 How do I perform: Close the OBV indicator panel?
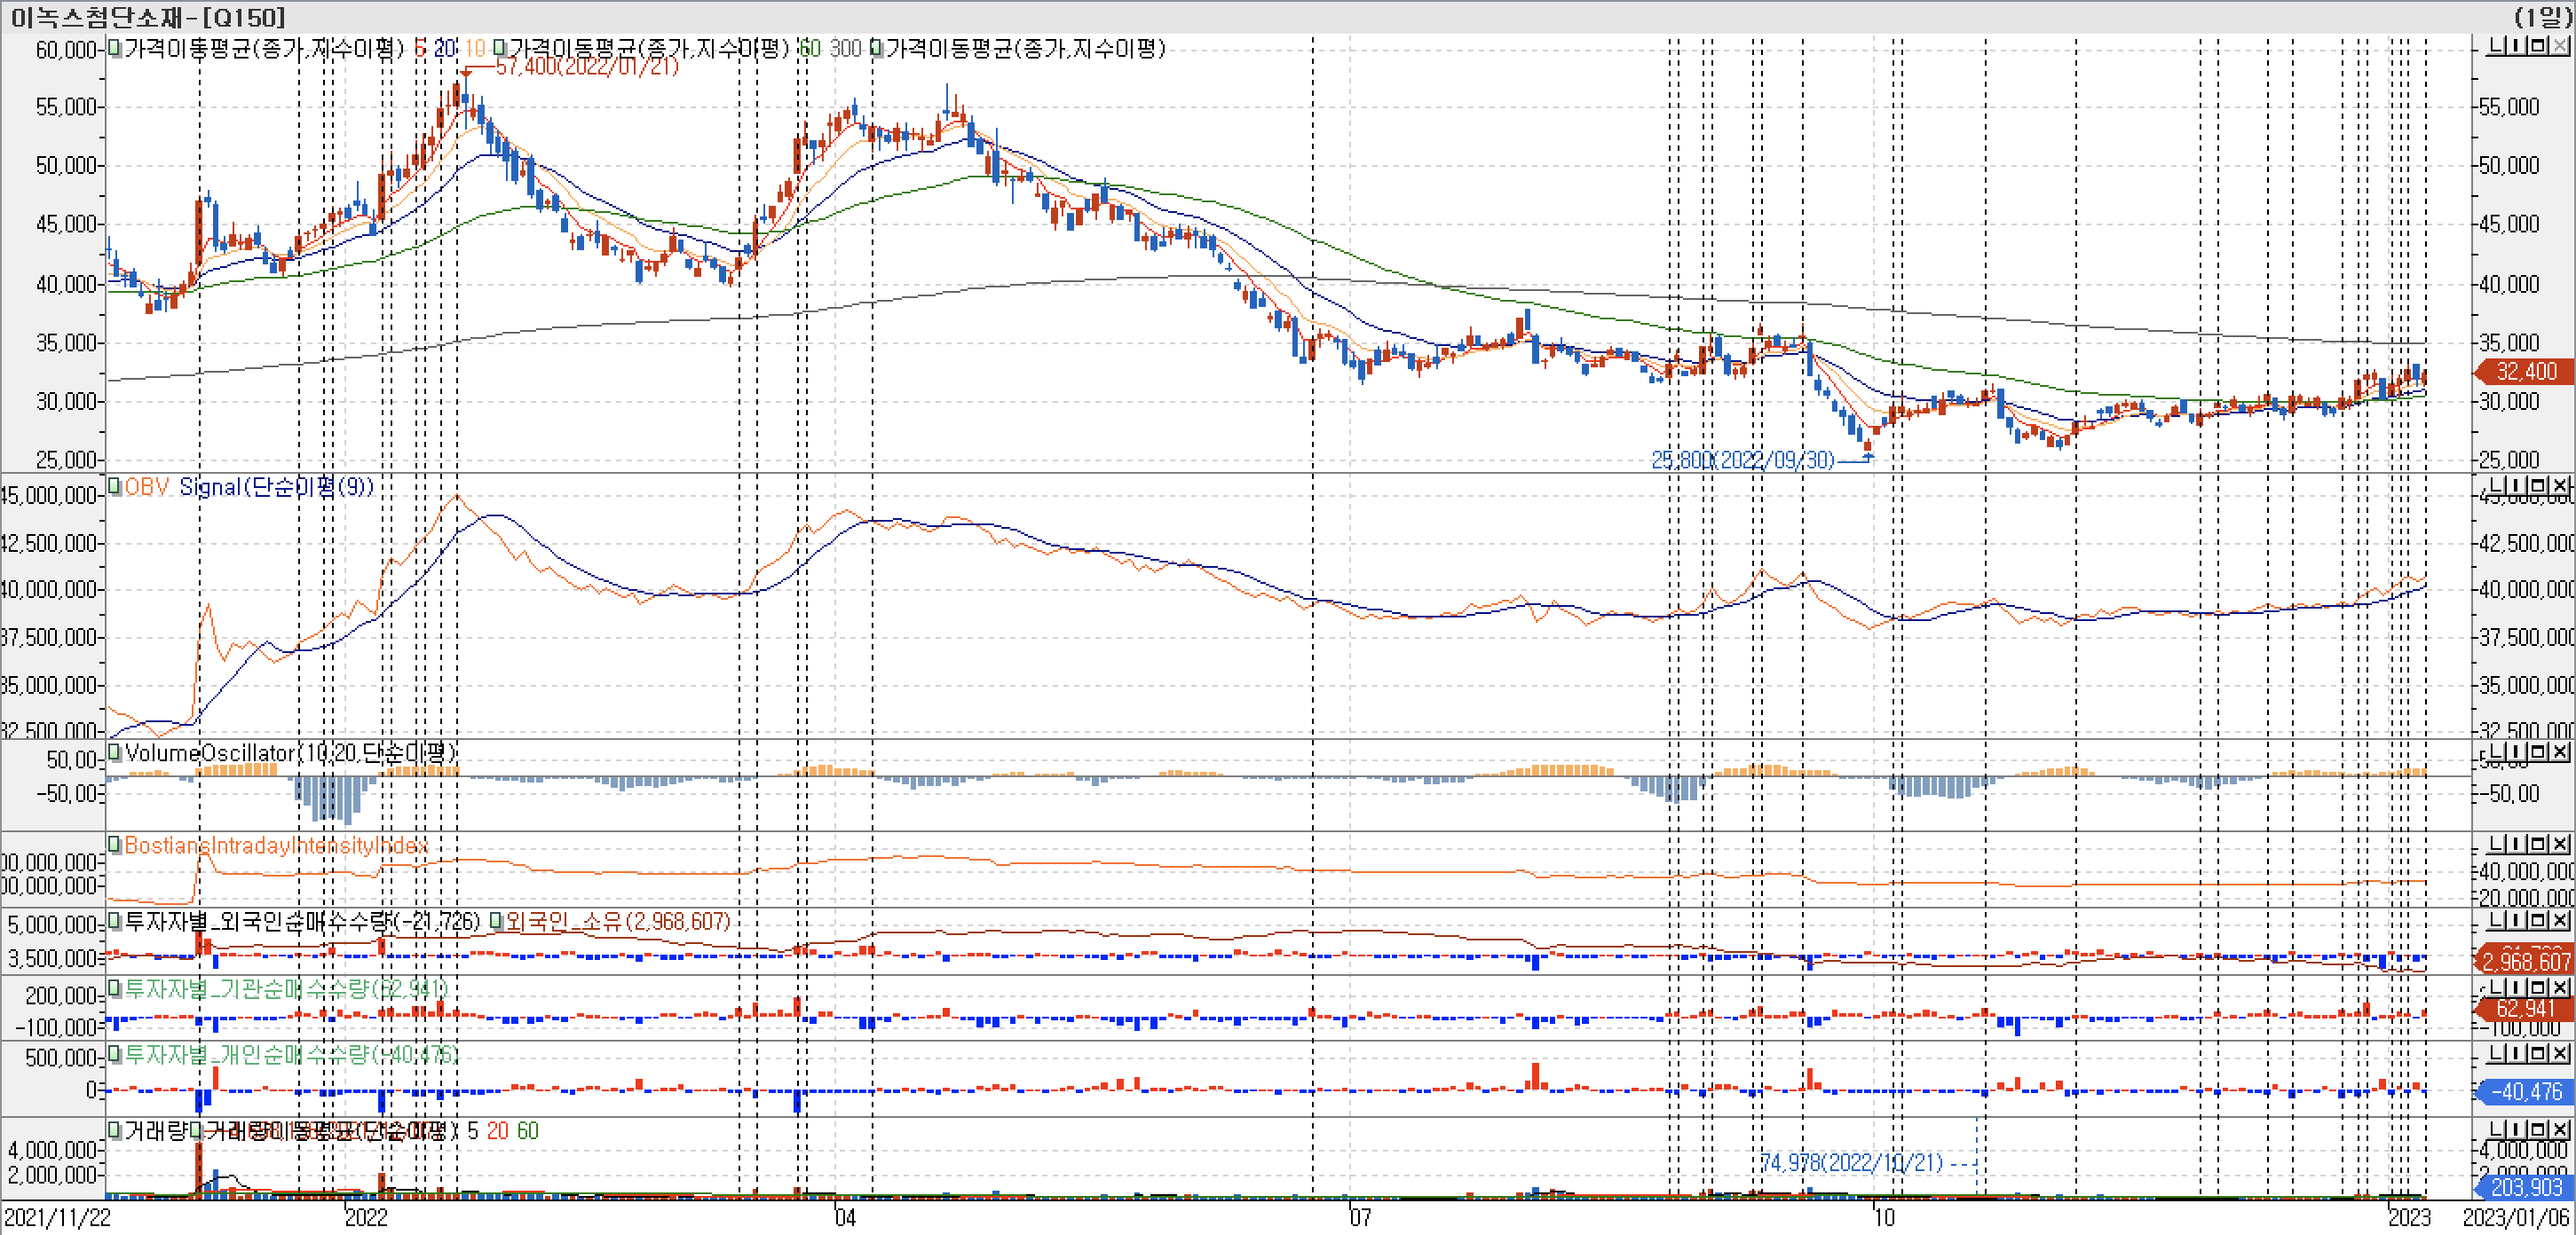2560,485
